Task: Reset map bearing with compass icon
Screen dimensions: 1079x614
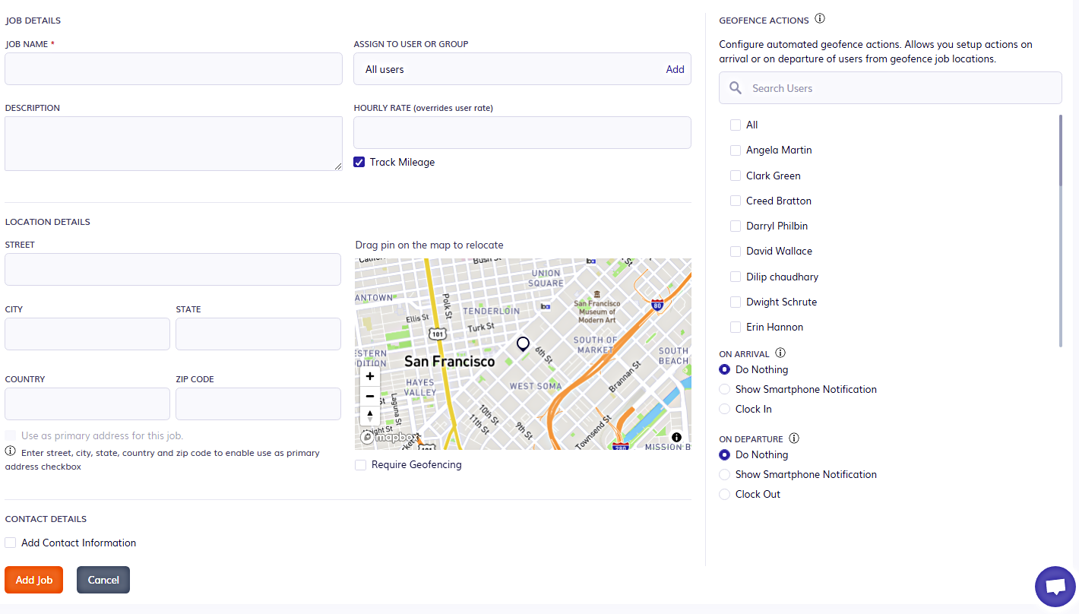Action: (370, 416)
